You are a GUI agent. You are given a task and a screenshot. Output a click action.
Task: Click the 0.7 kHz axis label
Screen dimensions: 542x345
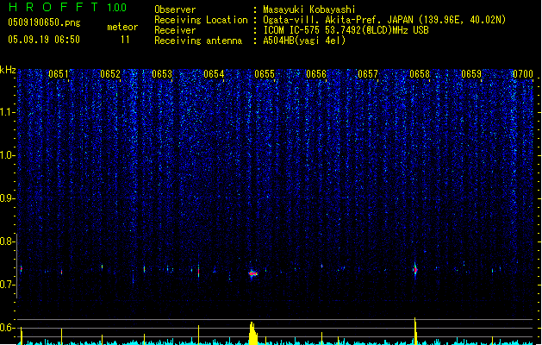point(8,285)
